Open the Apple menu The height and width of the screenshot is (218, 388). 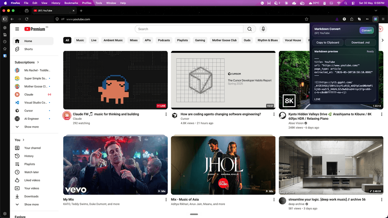point(5,3)
